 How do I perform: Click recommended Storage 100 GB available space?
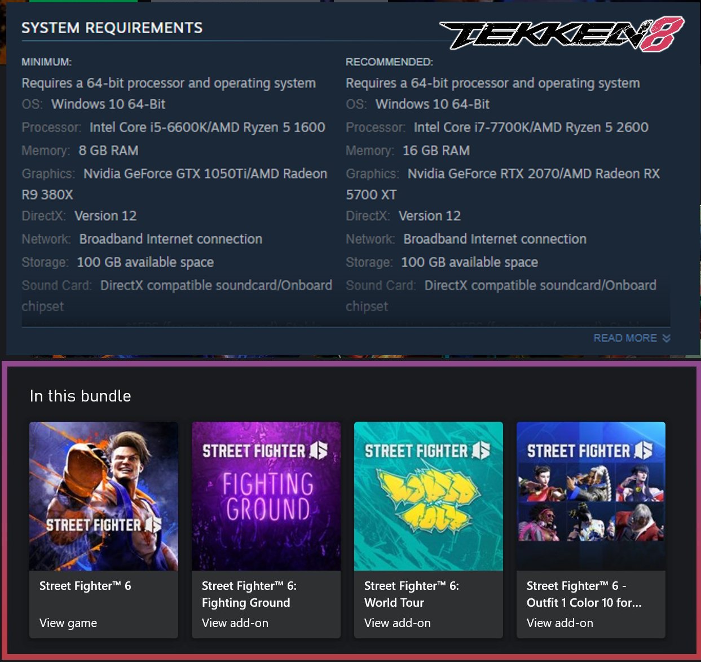pyautogui.click(x=470, y=262)
